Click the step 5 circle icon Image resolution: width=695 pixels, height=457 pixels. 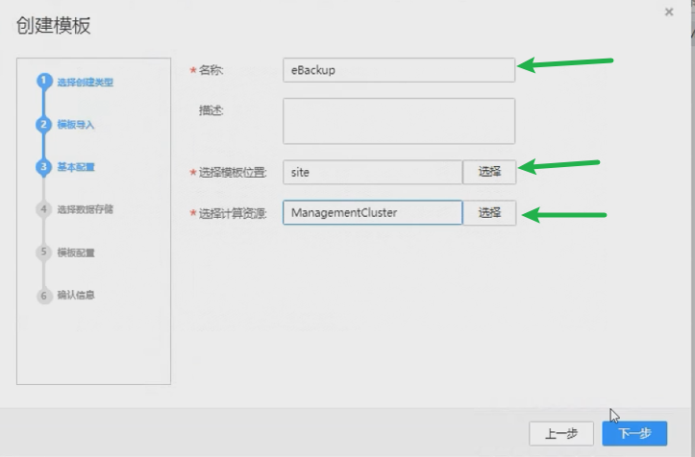[43, 253]
